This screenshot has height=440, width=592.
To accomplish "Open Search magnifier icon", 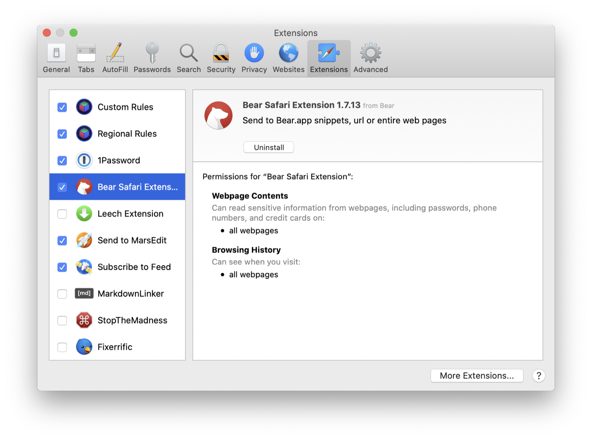I will [189, 53].
